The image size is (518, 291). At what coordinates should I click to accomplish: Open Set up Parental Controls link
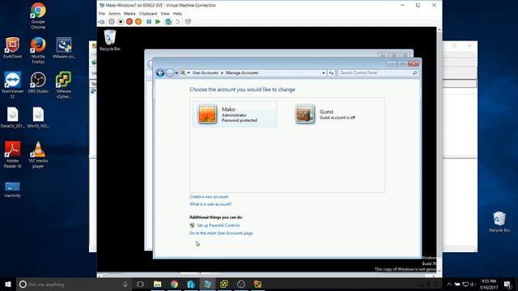(x=218, y=226)
